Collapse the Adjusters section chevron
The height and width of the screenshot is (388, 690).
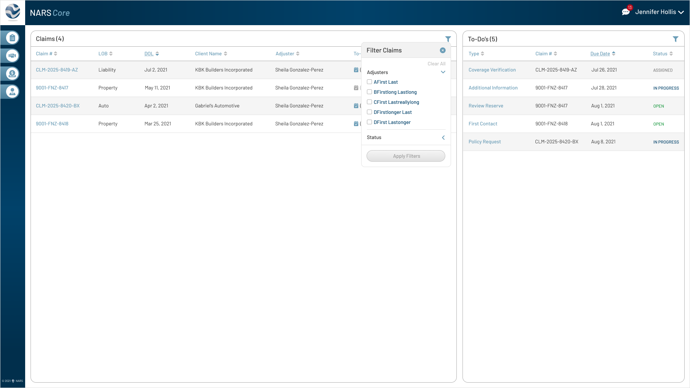(x=443, y=72)
